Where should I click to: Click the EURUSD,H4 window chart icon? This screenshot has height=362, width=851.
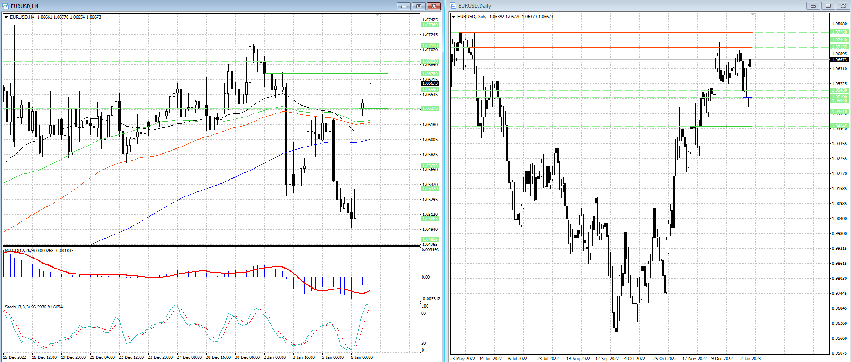tap(6, 6)
